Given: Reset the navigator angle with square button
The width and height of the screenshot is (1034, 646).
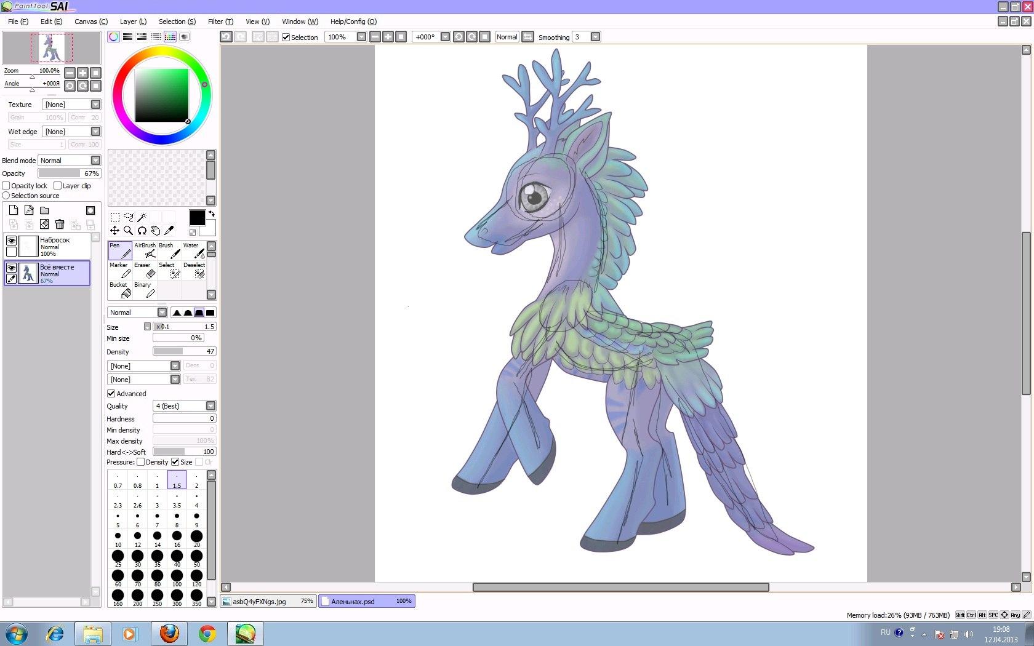Looking at the screenshot, I should [x=95, y=86].
